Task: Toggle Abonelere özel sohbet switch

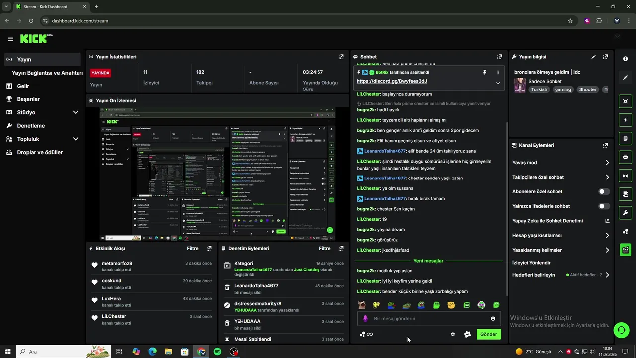Action: 604,191
